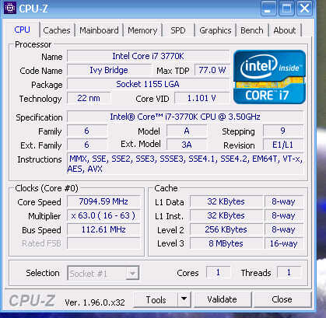
Task: Maximize the CPU-Z window
Action: 286,9
